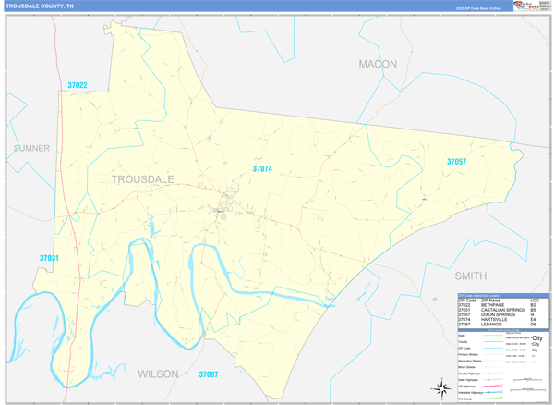
Task: Click the 37031 ZIP code label
Action: coord(50,258)
